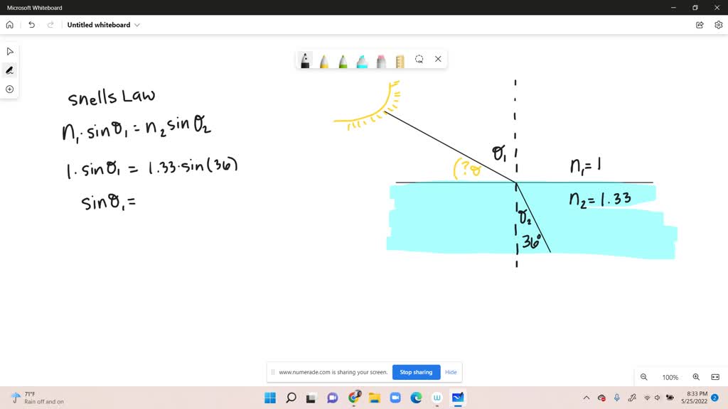
Task: Zoom in using the magnifier plus control
Action: click(696, 377)
